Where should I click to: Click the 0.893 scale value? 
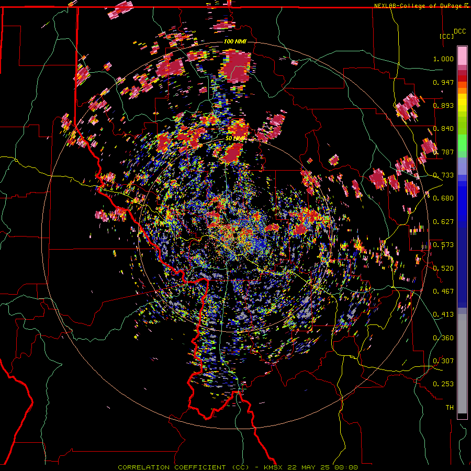pyautogui.click(x=443, y=105)
